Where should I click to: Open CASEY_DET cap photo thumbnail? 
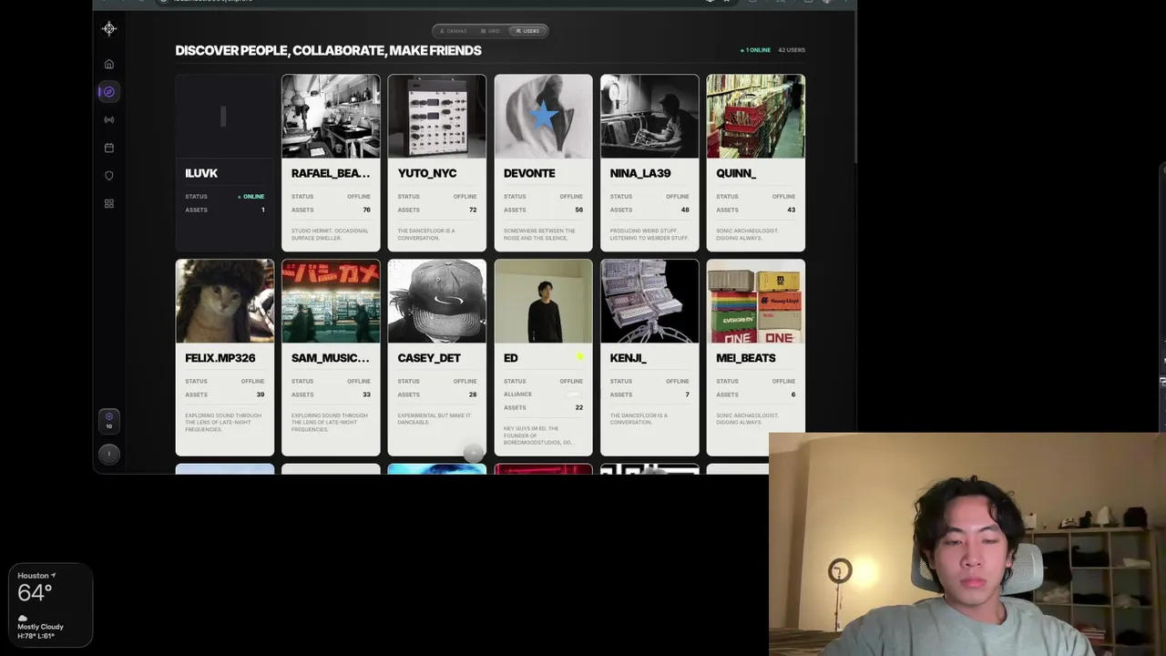tap(436, 301)
